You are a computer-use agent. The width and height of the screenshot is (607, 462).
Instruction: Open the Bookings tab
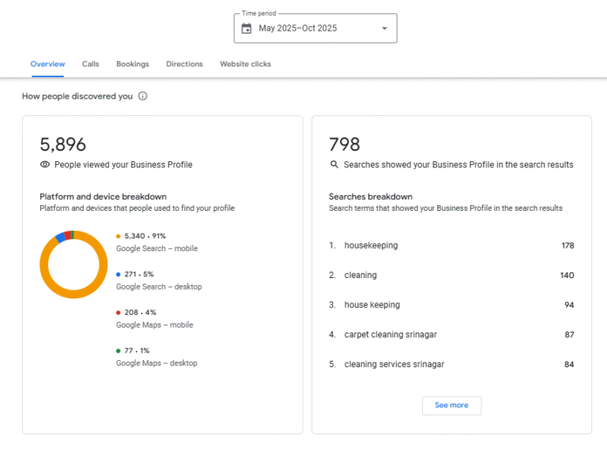(133, 64)
